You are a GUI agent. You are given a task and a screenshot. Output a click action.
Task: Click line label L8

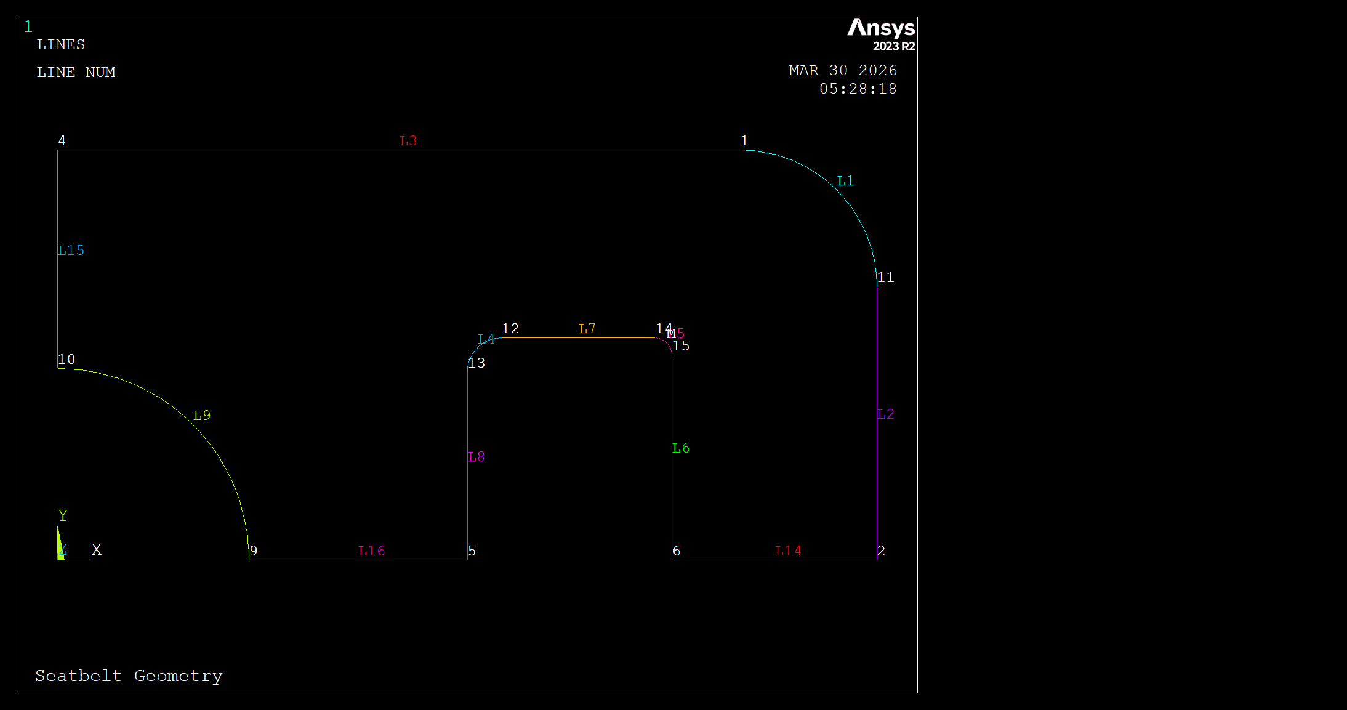point(476,457)
